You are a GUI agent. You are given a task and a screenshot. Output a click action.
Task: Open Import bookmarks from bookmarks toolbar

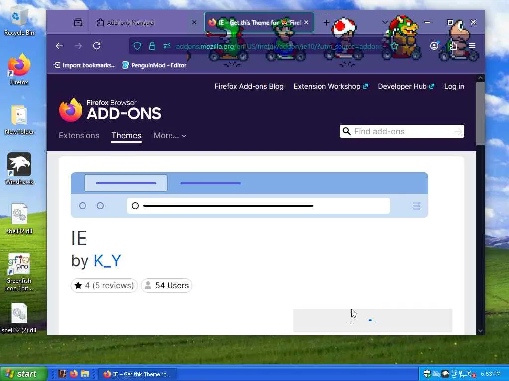85,65
